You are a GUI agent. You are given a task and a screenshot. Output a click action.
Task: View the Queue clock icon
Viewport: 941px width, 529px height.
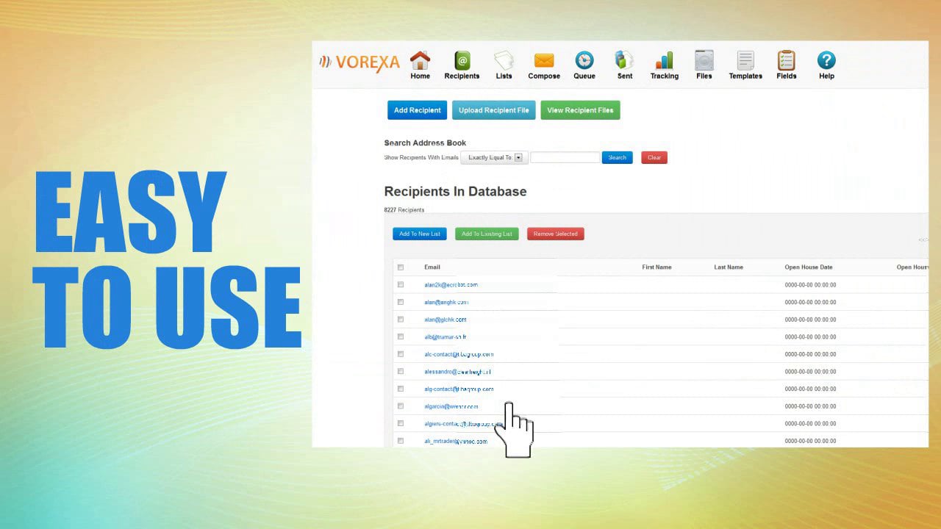[x=584, y=61]
